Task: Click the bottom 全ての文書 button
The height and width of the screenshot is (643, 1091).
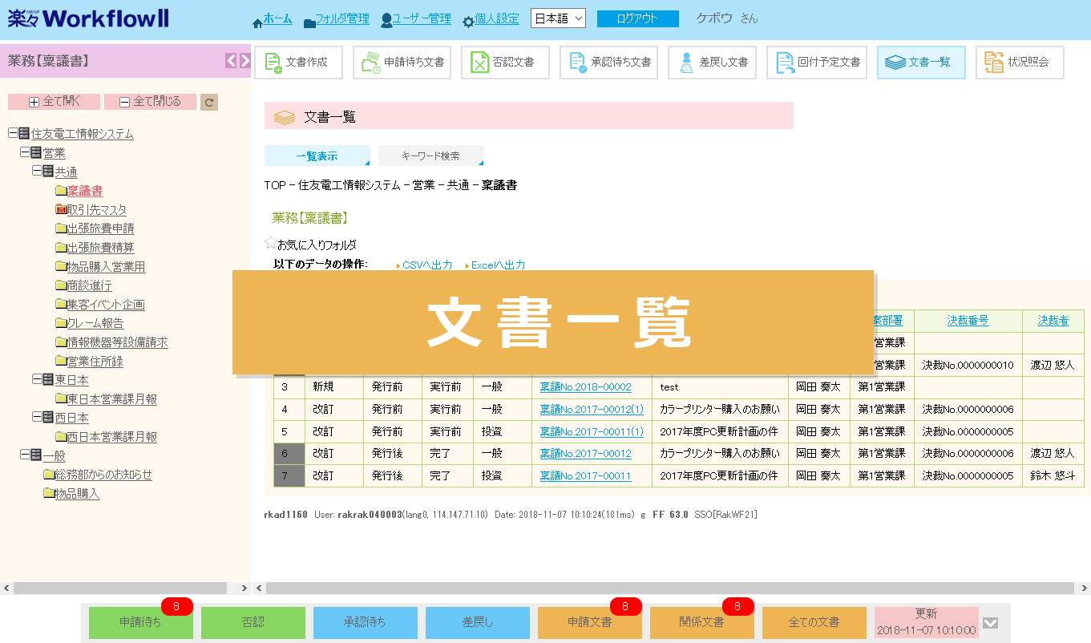Action: click(x=814, y=623)
